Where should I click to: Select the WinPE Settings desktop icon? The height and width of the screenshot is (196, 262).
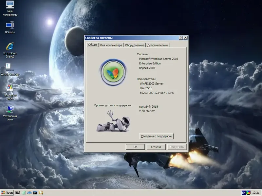10,69
